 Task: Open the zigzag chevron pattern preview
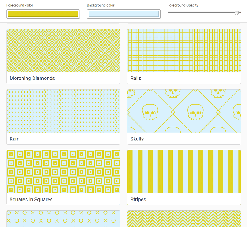click(184, 219)
